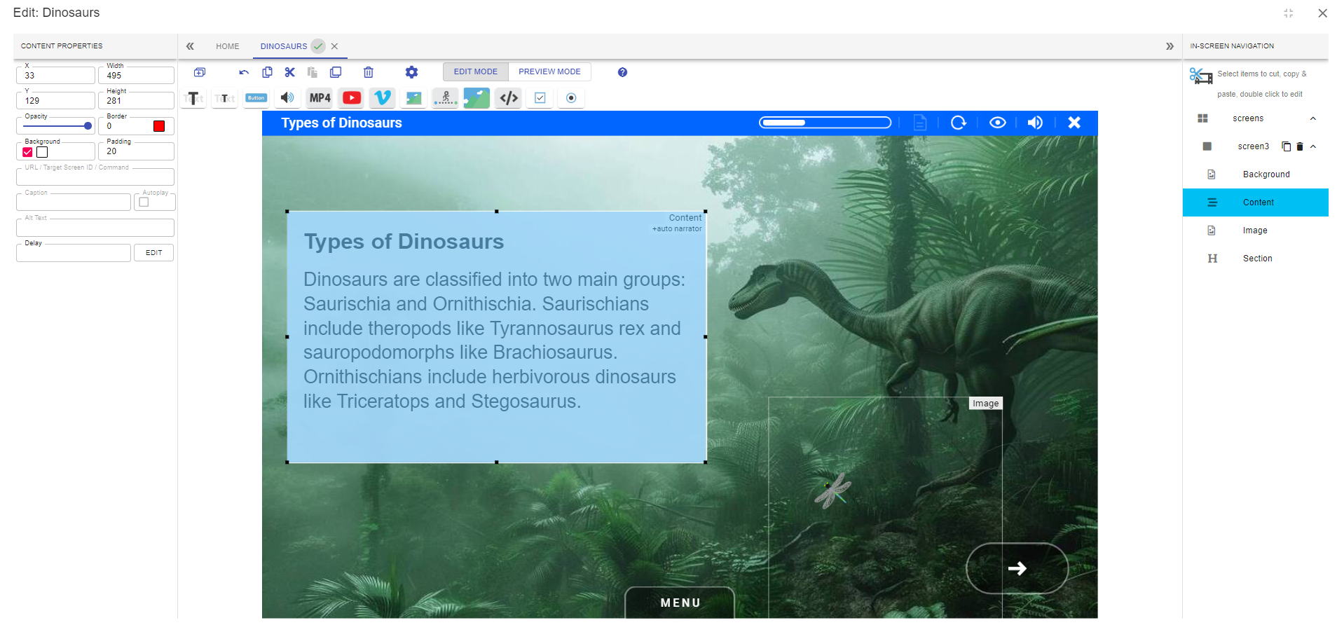Click the next arrow button on slide
This screenshot has height=625, width=1337.
click(1017, 568)
